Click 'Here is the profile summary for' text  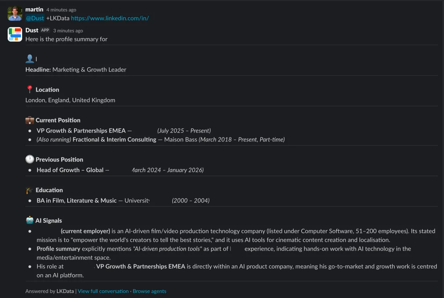[66, 39]
